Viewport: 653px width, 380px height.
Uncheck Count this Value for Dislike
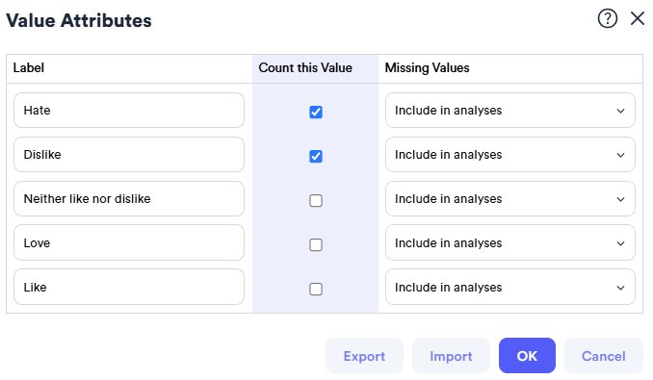316,156
